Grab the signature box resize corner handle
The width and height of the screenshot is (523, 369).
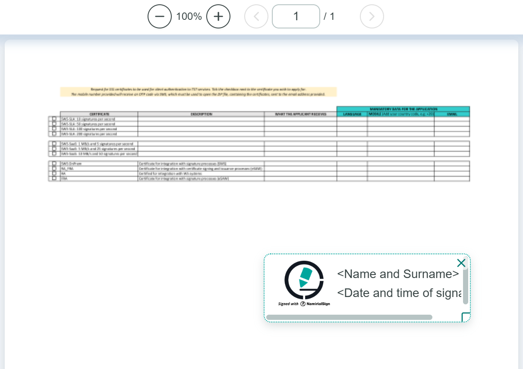click(x=466, y=317)
